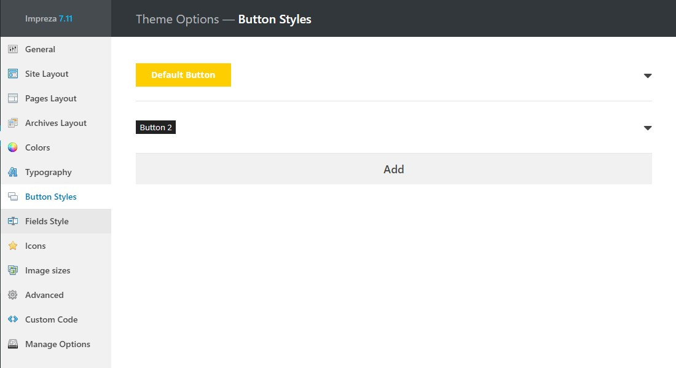The width and height of the screenshot is (676, 368).
Task: Click the black Button 2 preview
Action: (x=155, y=128)
